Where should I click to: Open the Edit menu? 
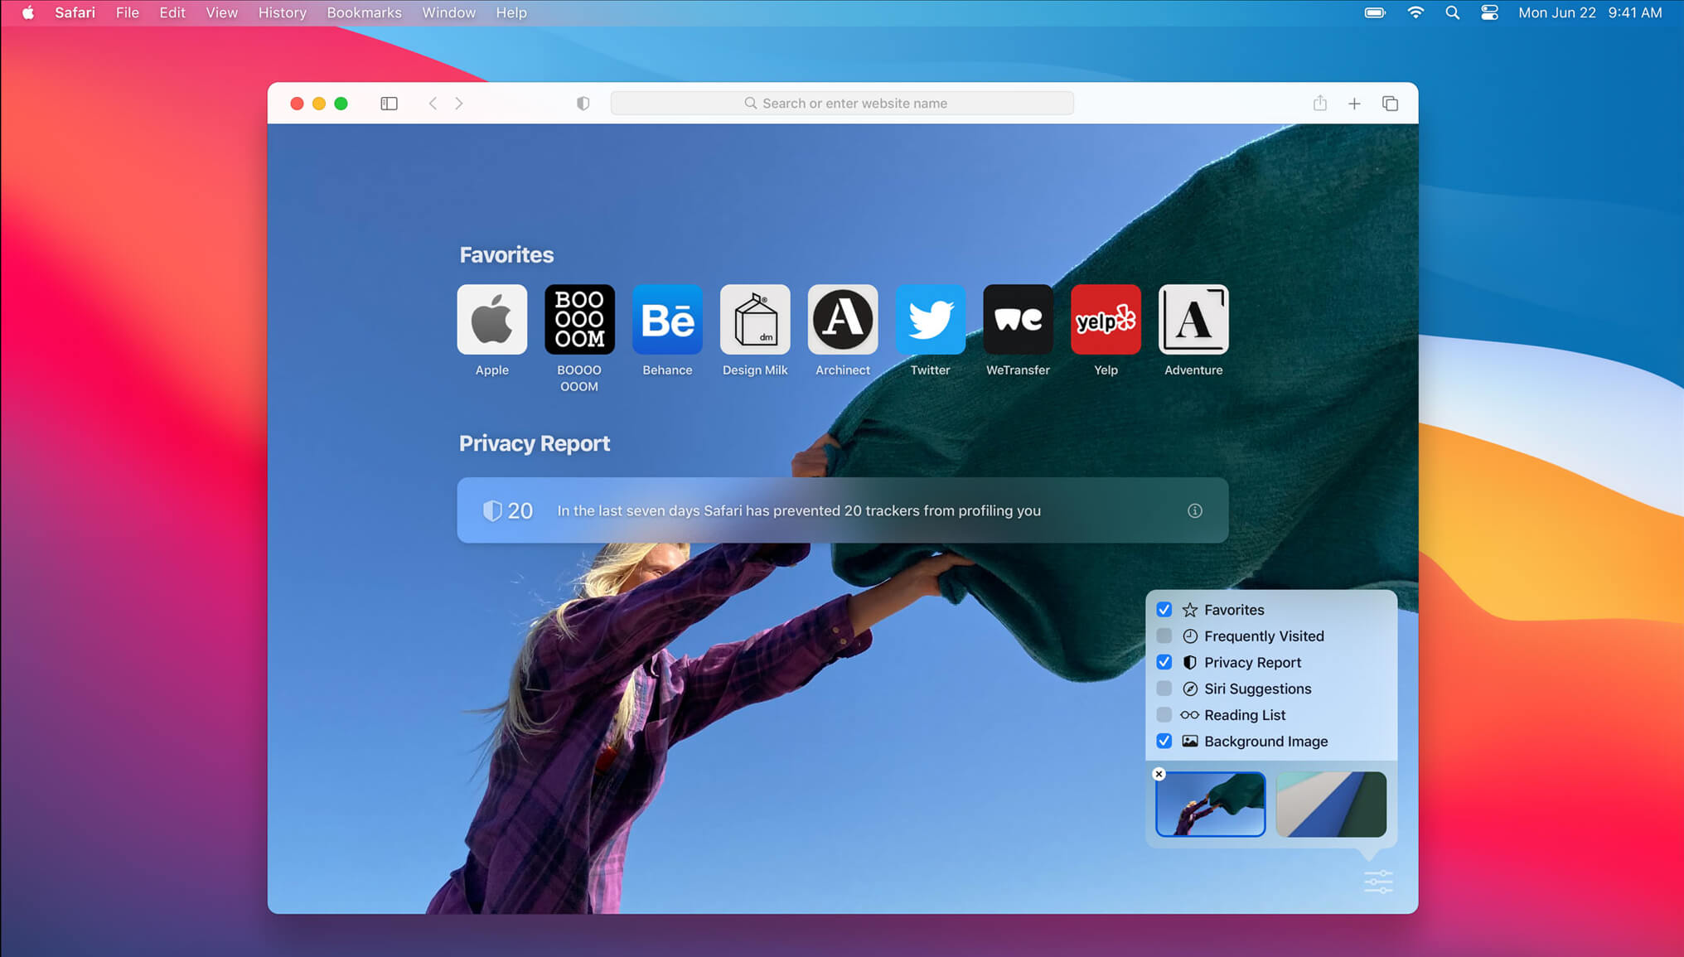pyautogui.click(x=172, y=12)
